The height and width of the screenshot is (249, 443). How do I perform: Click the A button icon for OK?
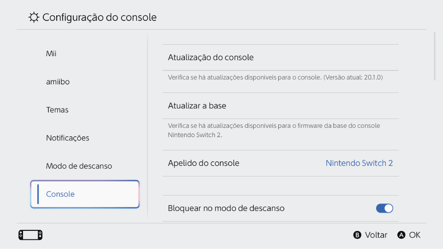tap(401, 235)
